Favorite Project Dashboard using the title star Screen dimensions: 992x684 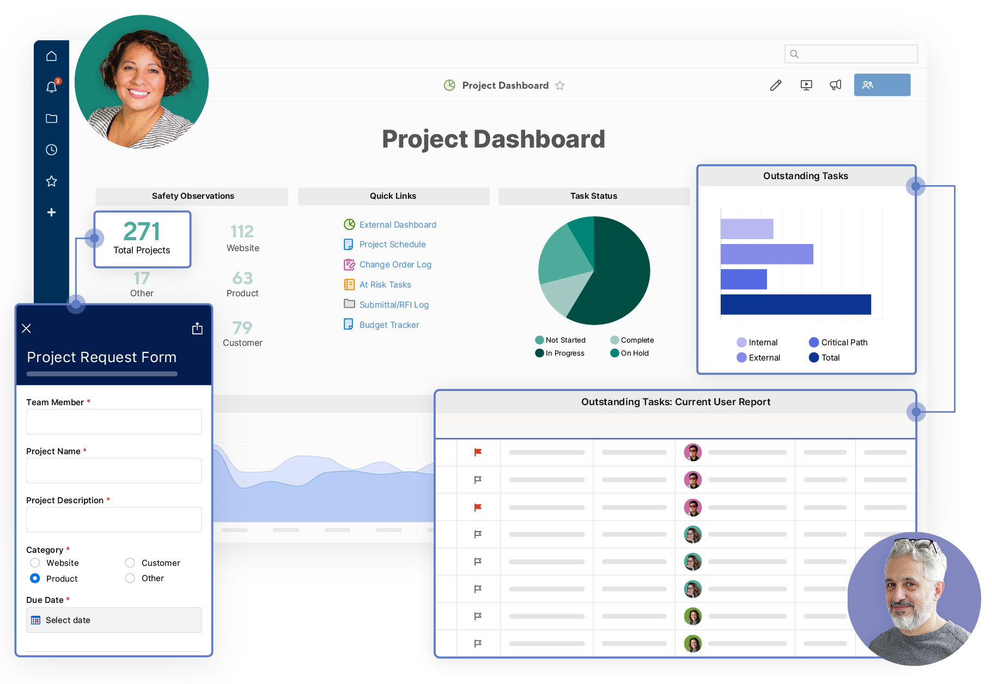coord(560,85)
